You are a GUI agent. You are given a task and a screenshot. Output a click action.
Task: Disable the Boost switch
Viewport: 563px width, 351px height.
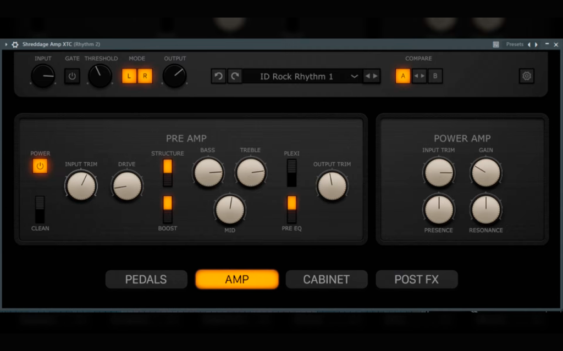(x=168, y=210)
